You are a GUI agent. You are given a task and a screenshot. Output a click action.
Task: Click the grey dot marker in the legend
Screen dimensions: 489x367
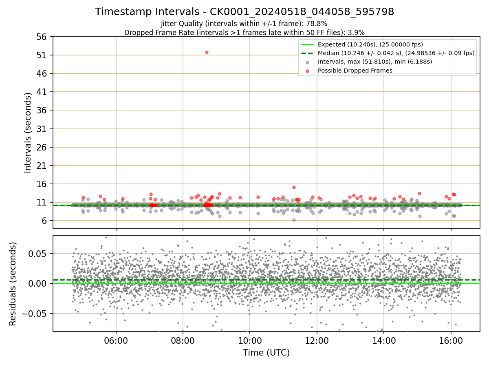tap(307, 62)
